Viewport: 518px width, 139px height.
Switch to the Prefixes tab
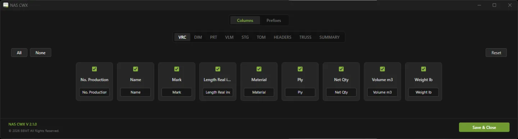(x=274, y=20)
